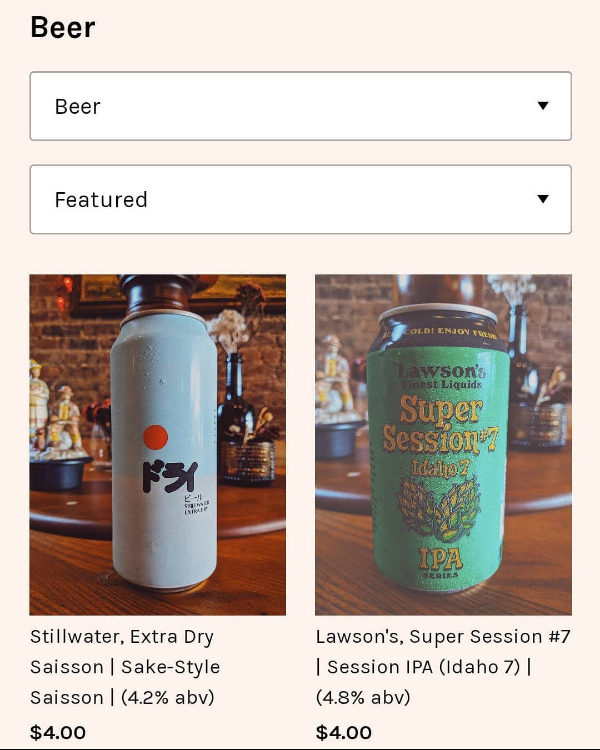
Task: Open the Lawson's Super Session can photo
Action: pyautogui.click(x=443, y=444)
